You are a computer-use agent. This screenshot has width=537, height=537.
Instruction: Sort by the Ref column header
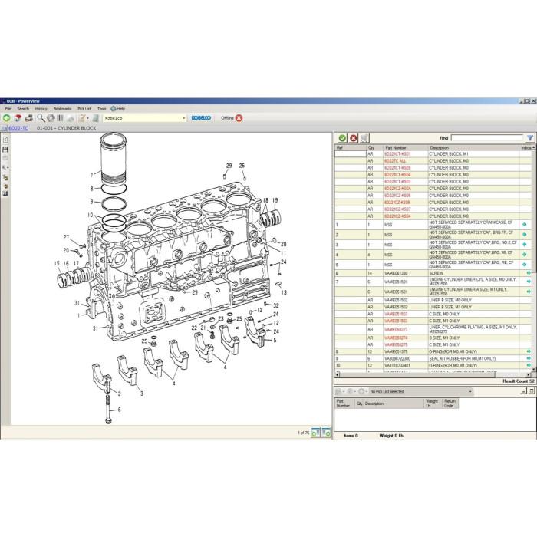[x=351, y=147]
